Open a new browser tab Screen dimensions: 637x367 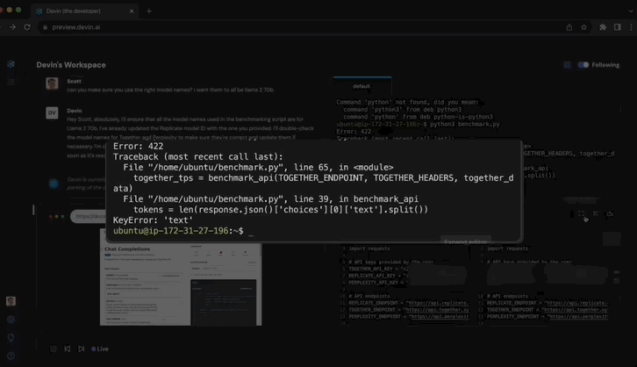149,11
